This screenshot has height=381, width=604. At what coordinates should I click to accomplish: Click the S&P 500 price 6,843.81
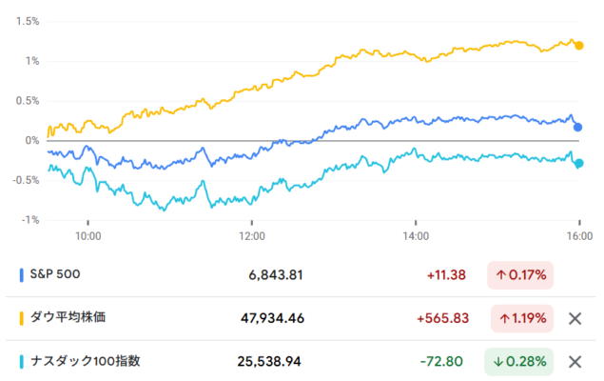274,275
